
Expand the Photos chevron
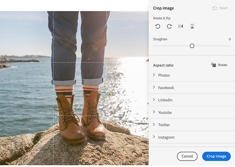154,75
